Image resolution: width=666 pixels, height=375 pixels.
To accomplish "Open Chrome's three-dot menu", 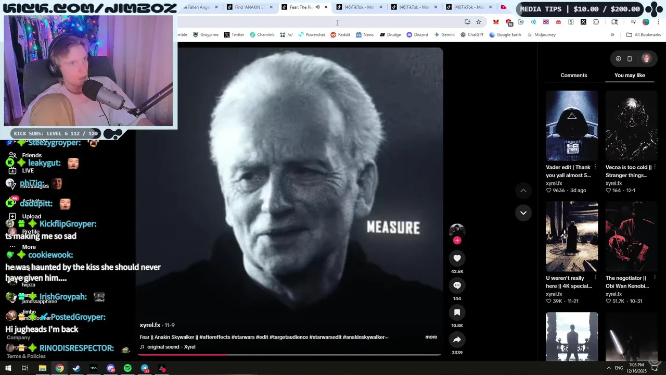I will click(x=658, y=22).
